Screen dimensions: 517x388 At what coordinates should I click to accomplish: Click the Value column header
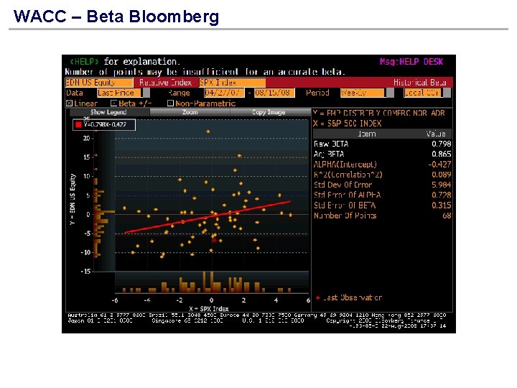tap(436, 134)
